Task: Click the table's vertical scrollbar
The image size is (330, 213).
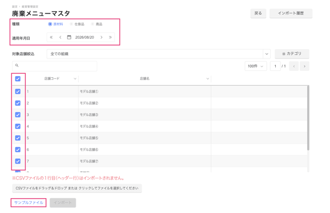Action: click(x=308, y=118)
